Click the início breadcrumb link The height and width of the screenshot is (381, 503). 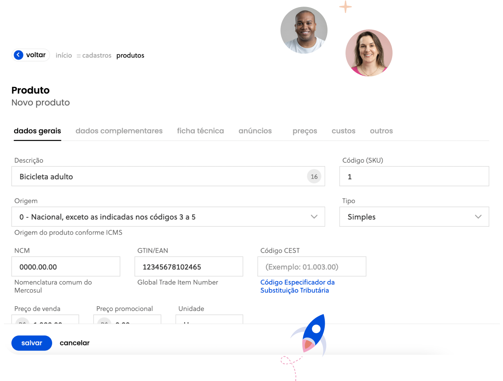(64, 56)
